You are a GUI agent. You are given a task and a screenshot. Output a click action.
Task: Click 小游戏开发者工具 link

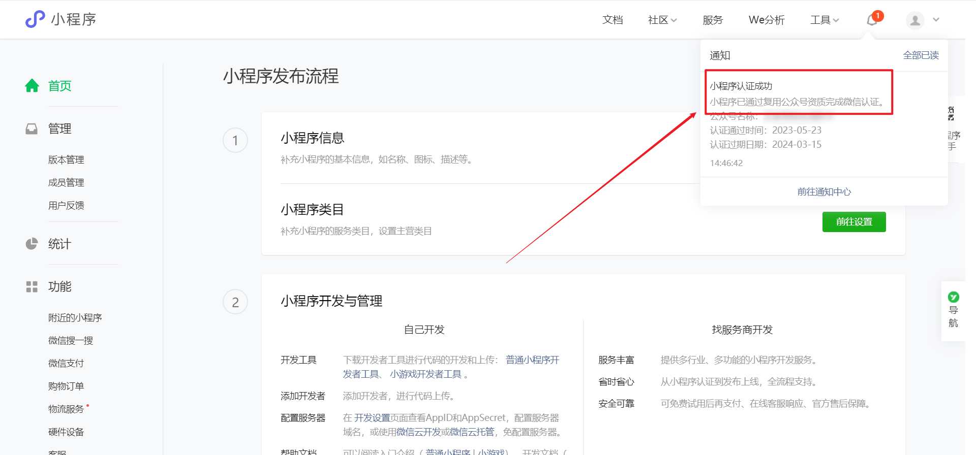click(425, 374)
